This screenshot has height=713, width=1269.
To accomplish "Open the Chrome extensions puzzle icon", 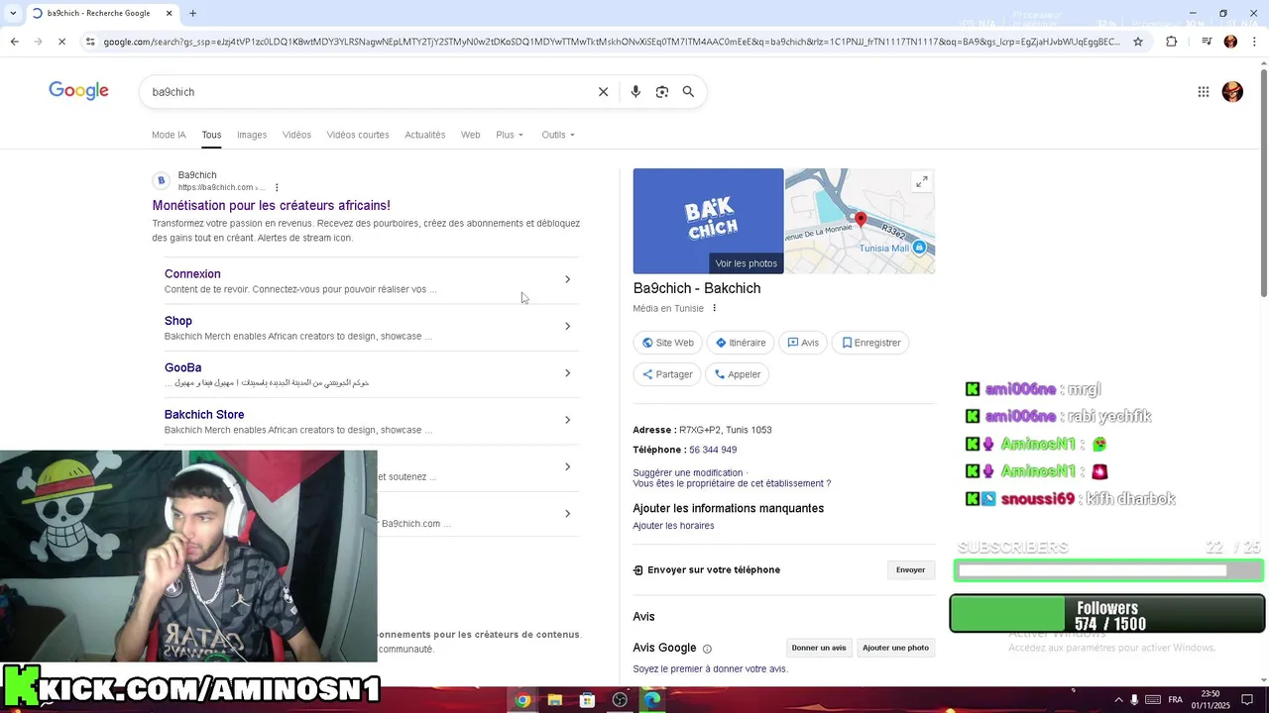I will (x=1172, y=42).
